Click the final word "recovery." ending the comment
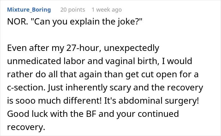Image resolution: width=221 pixels, height=136 pixels. click(x=26, y=127)
